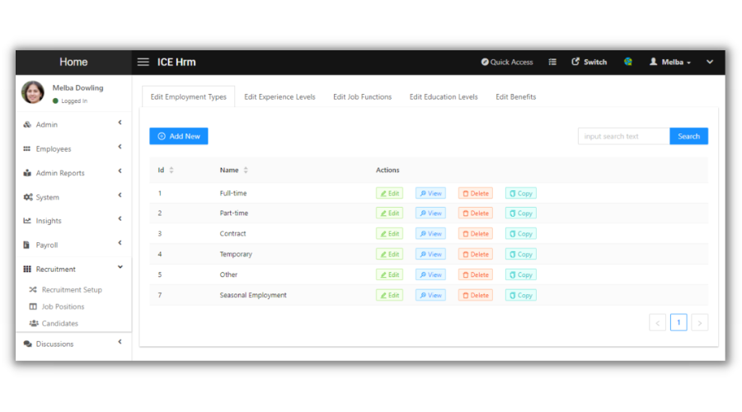The width and height of the screenshot is (742, 412).
Task: Open Recruitment Setup in the sidebar
Action: pyautogui.click(x=71, y=290)
